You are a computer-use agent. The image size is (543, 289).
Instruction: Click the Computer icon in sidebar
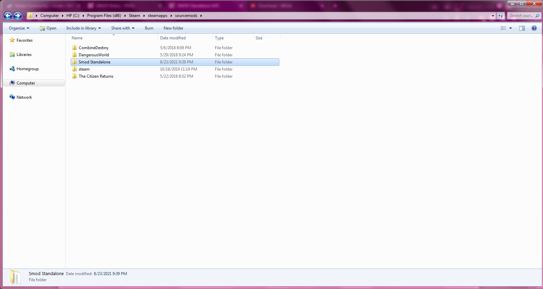pos(12,83)
